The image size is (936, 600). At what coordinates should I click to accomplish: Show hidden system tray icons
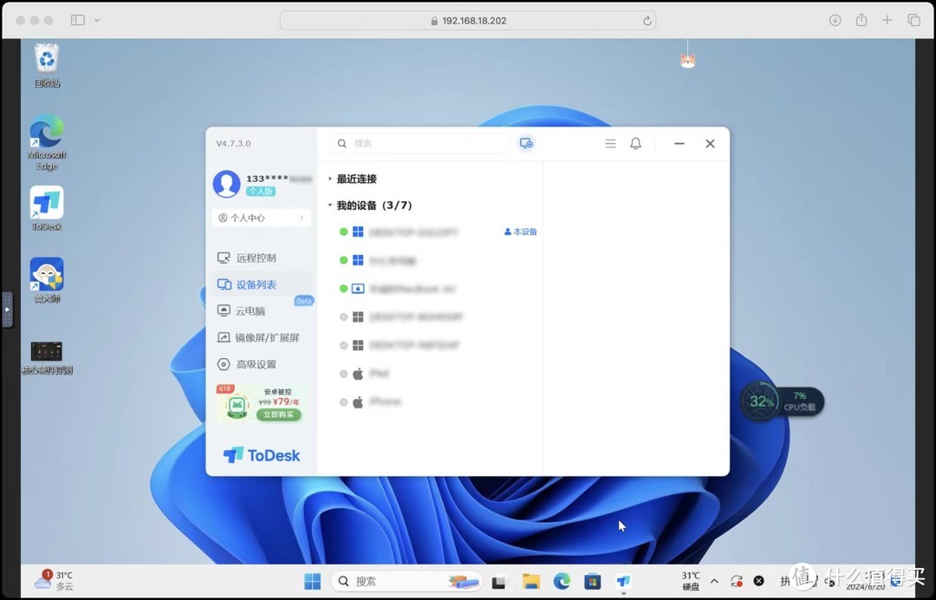pyautogui.click(x=714, y=581)
